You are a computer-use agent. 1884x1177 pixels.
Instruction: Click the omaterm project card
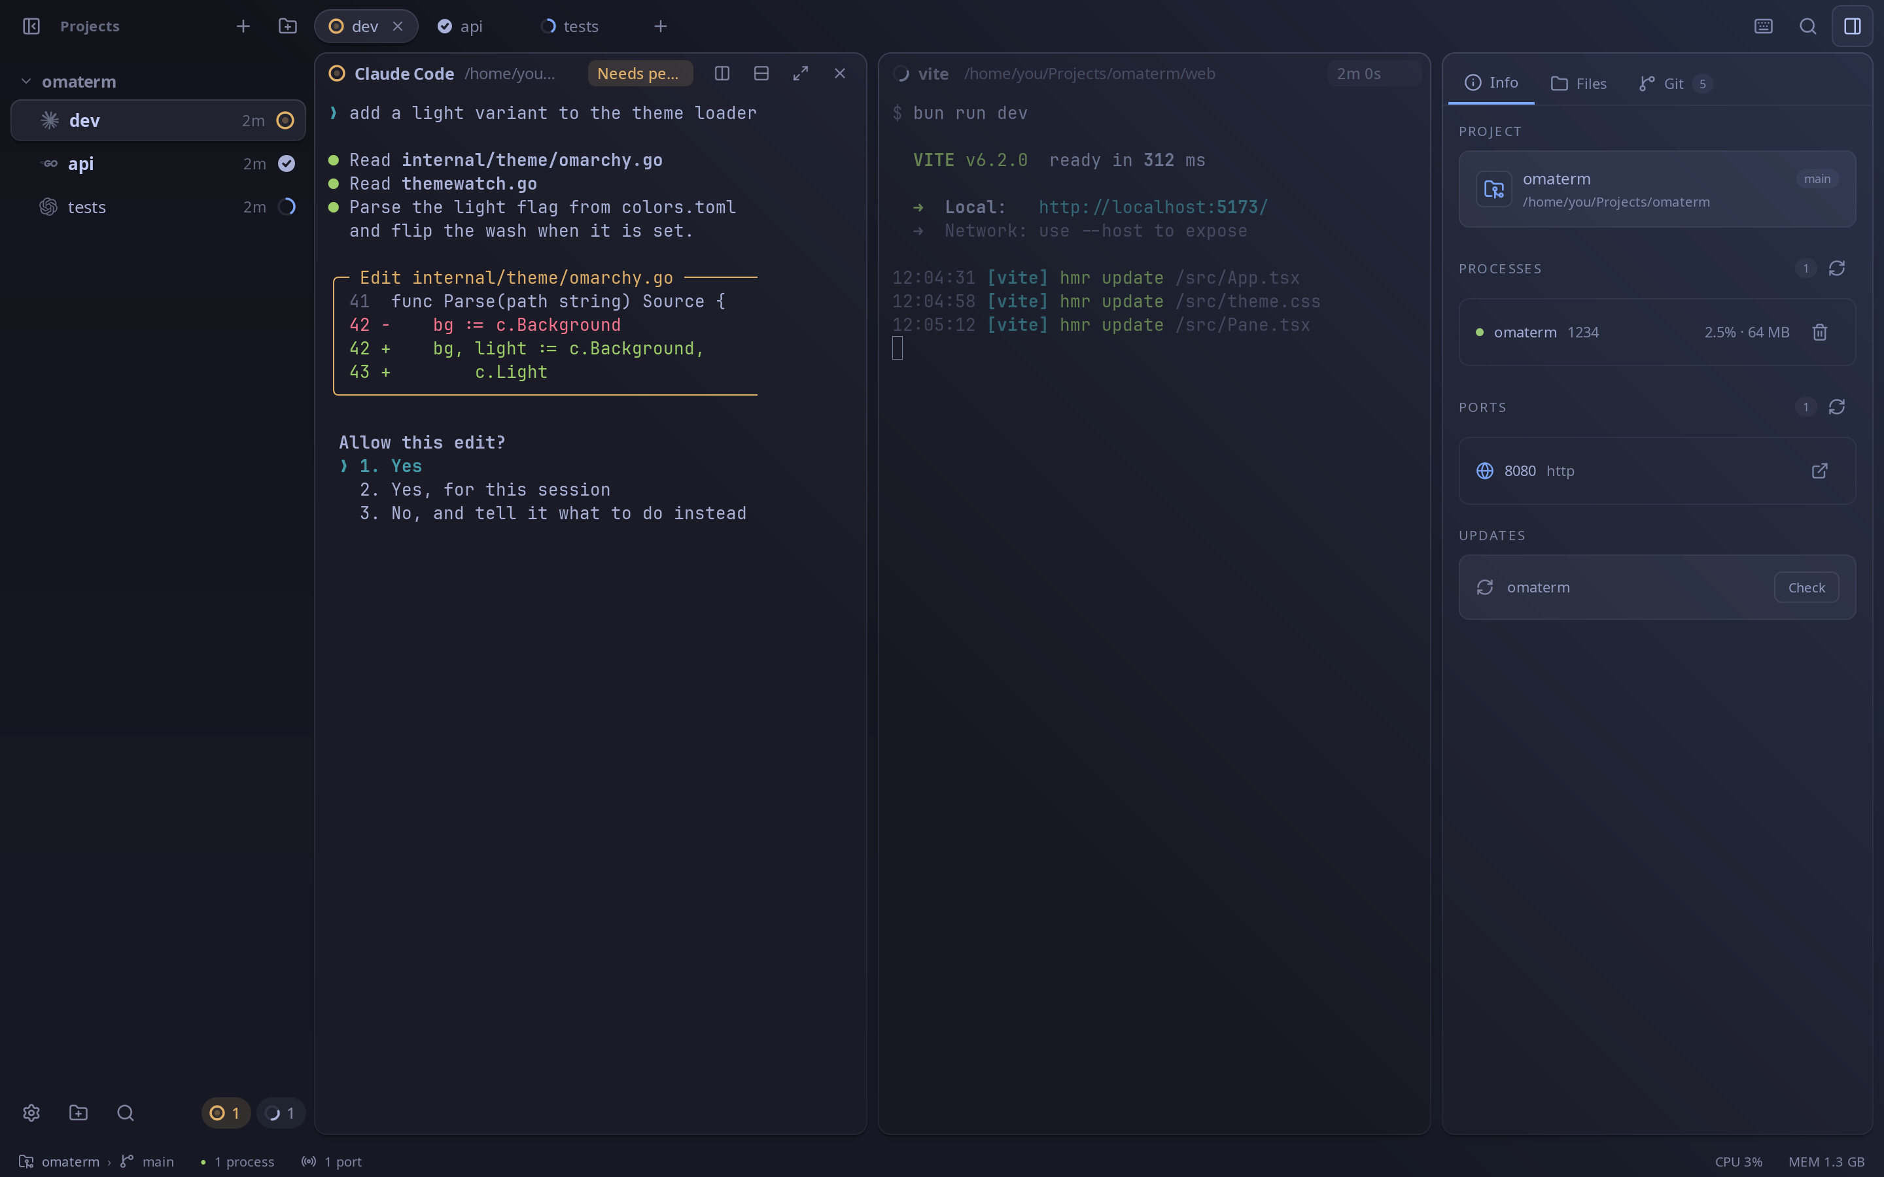tap(1656, 189)
